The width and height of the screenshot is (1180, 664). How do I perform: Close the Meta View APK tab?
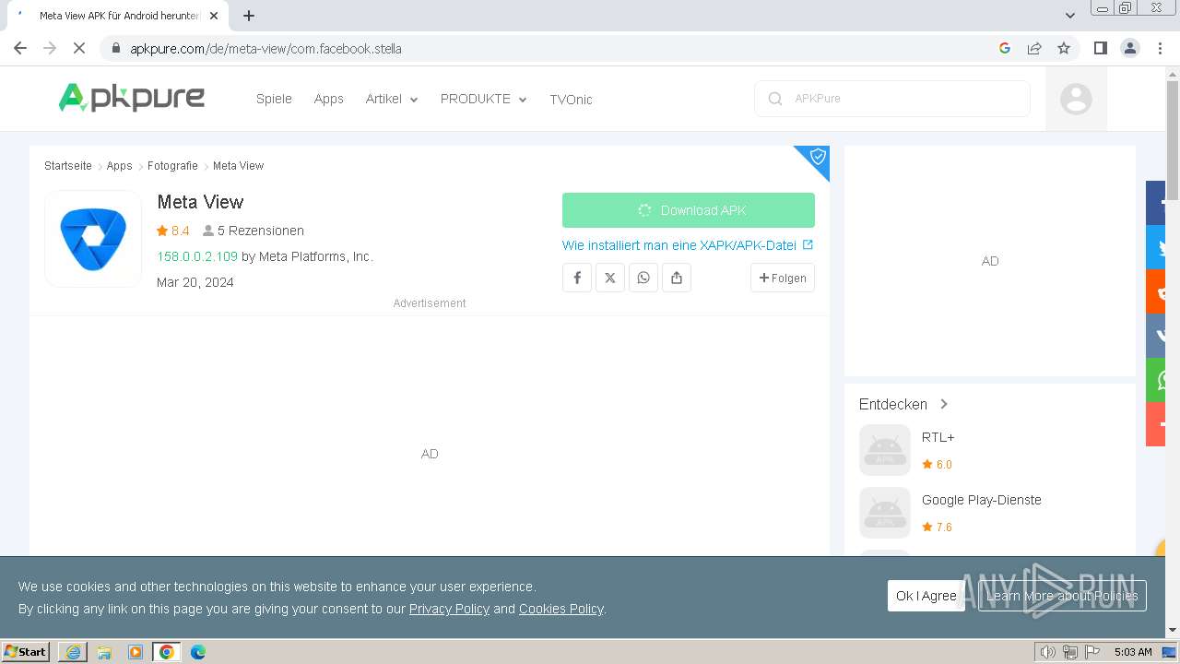(x=214, y=16)
